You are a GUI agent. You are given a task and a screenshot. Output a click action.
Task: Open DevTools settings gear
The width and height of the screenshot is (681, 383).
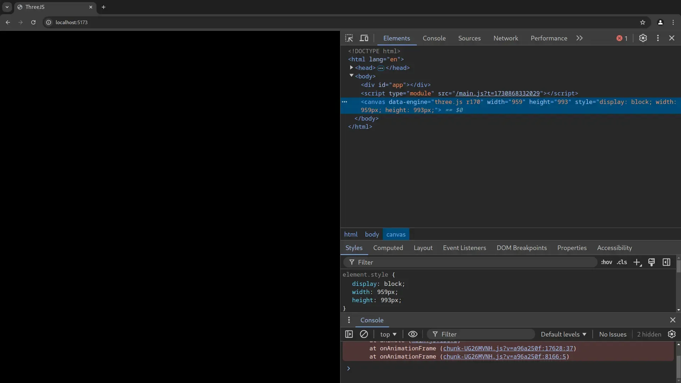[643, 38]
